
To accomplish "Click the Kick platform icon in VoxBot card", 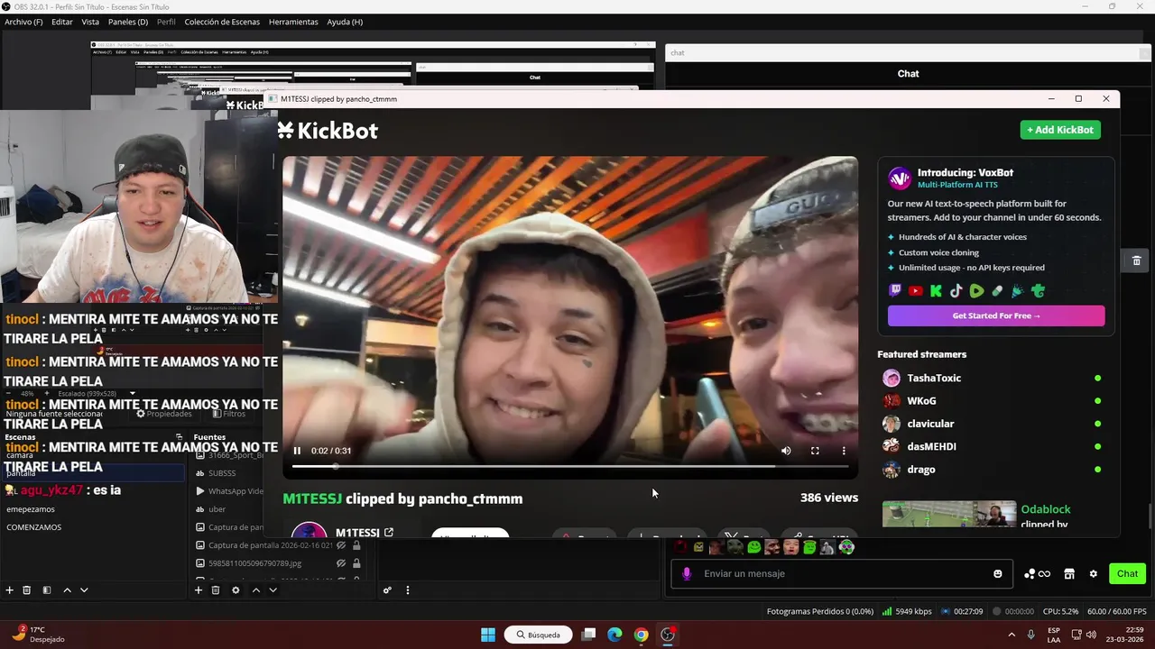I will tap(936, 291).
